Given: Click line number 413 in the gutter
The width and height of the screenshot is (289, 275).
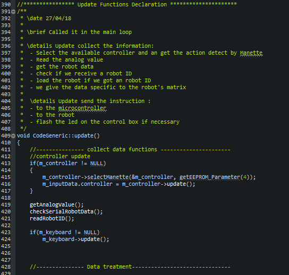Looking at the screenshot, I should [5, 164].
